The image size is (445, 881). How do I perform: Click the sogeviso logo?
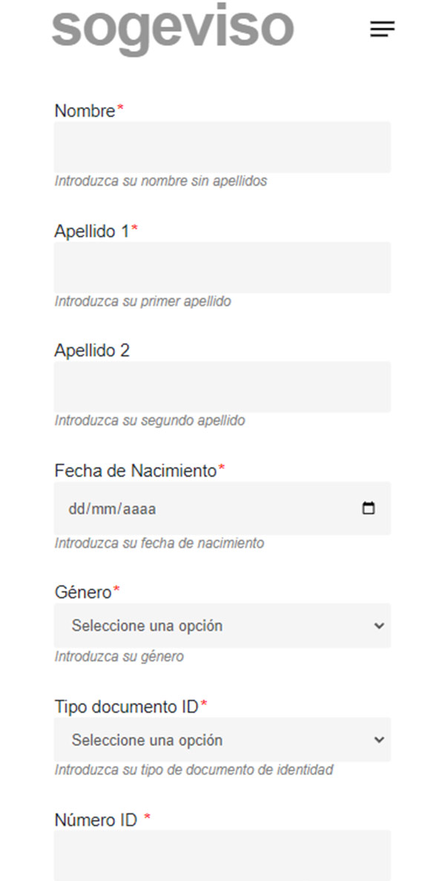(173, 27)
